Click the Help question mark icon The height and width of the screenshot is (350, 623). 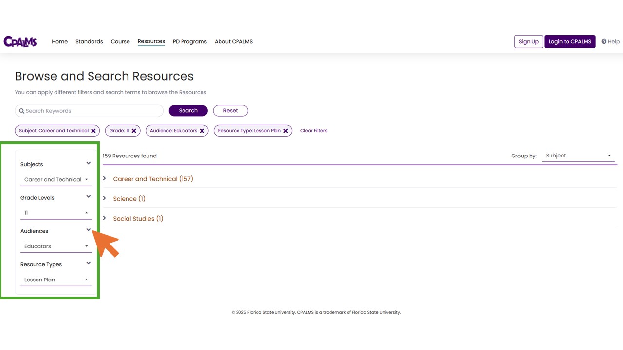point(604,41)
